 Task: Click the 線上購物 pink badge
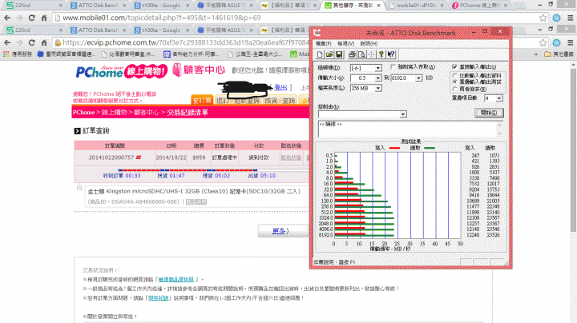click(146, 71)
